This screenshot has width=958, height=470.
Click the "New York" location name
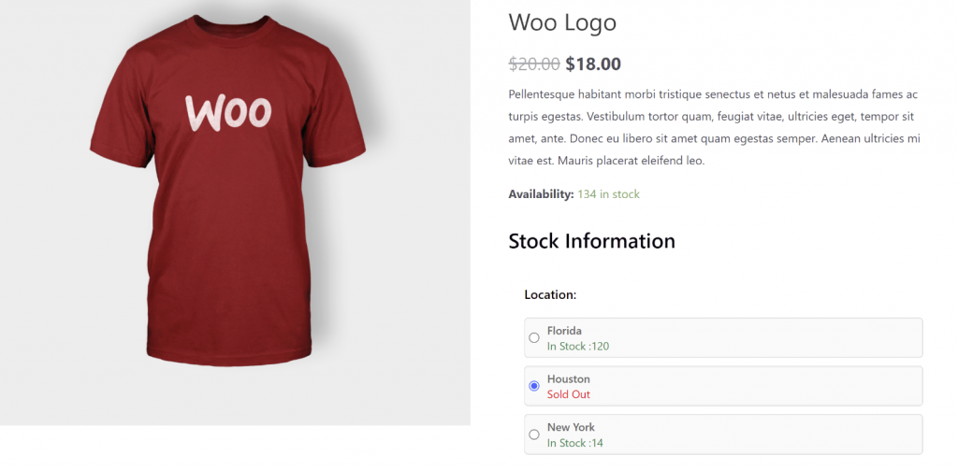[571, 428]
